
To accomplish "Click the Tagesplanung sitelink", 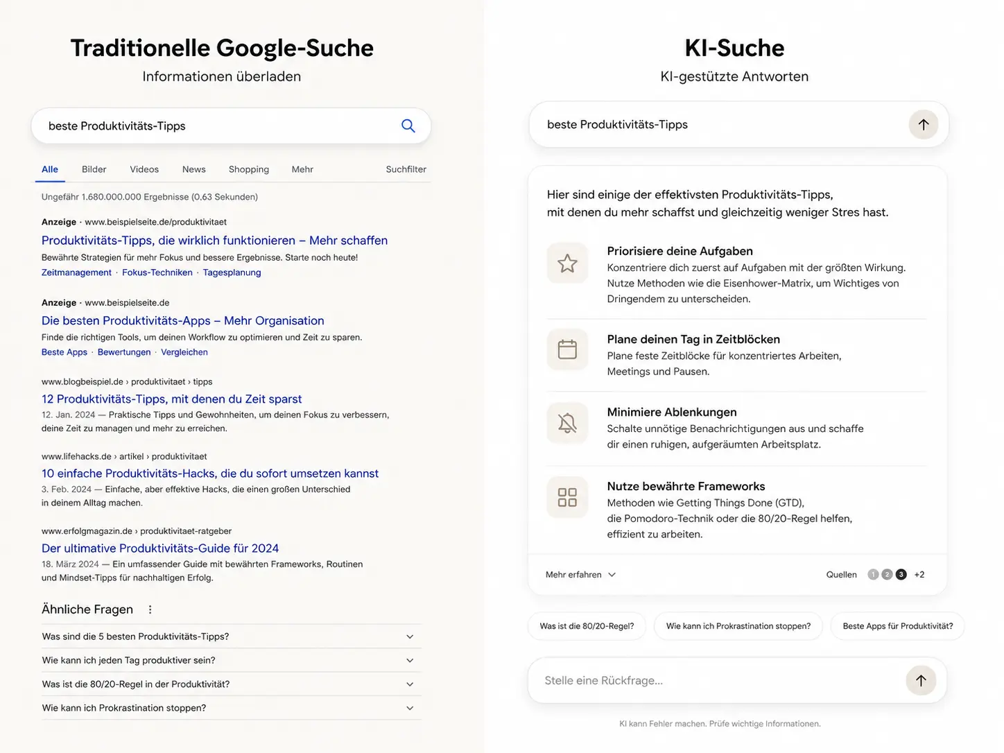I will [x=232, y=272].
